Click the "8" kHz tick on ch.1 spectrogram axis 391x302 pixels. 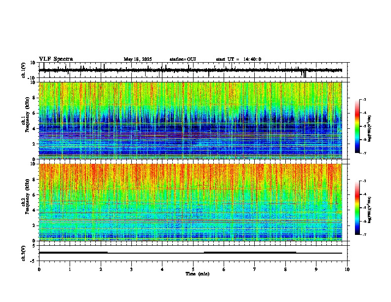pos(34,98)
